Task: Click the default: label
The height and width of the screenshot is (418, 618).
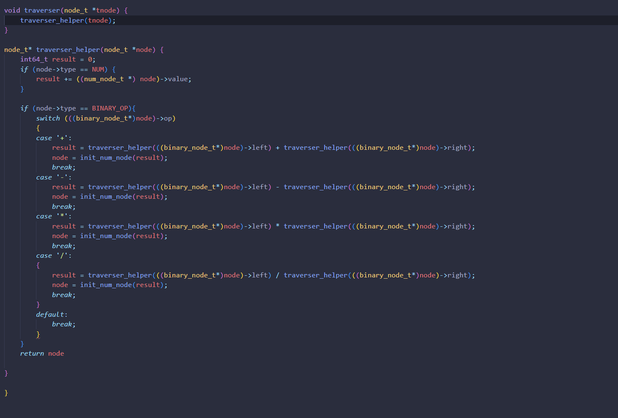Action: (x=51, y=315)
